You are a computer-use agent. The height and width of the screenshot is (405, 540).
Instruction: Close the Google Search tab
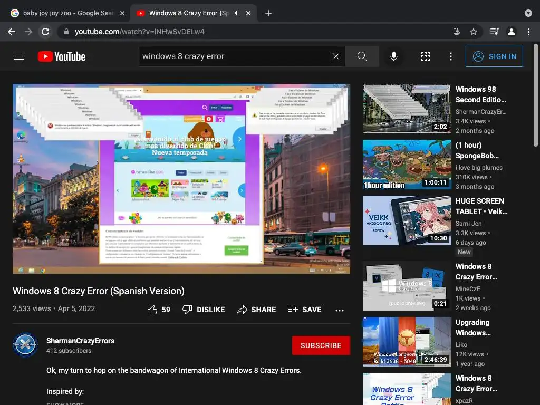click(122, 13)
